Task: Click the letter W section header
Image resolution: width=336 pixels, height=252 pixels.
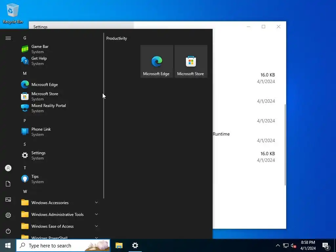Action: pyautogui.click(x=25, y=191)
